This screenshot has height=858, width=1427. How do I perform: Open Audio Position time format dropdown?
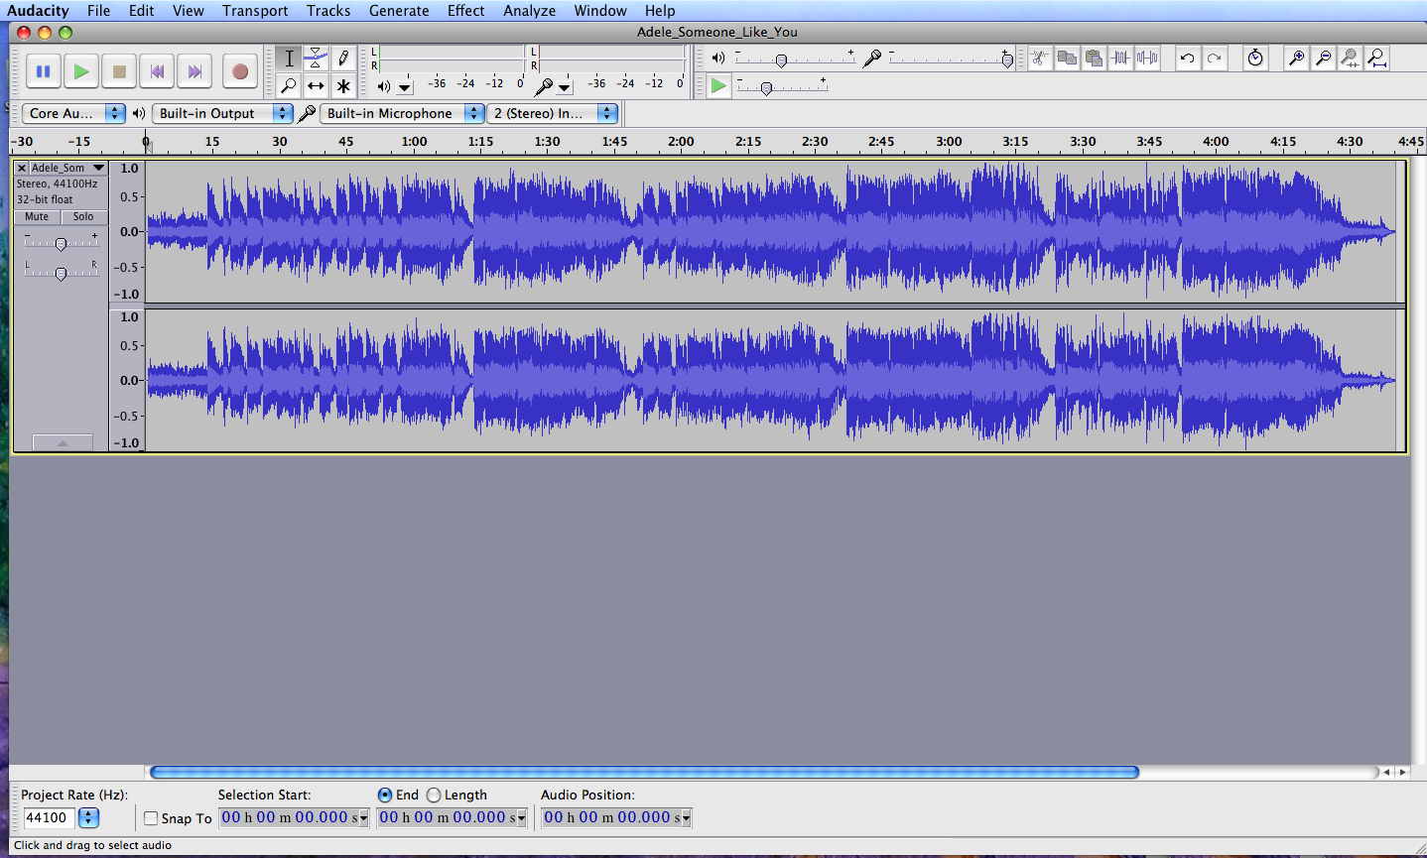click(x=686, y=818)
